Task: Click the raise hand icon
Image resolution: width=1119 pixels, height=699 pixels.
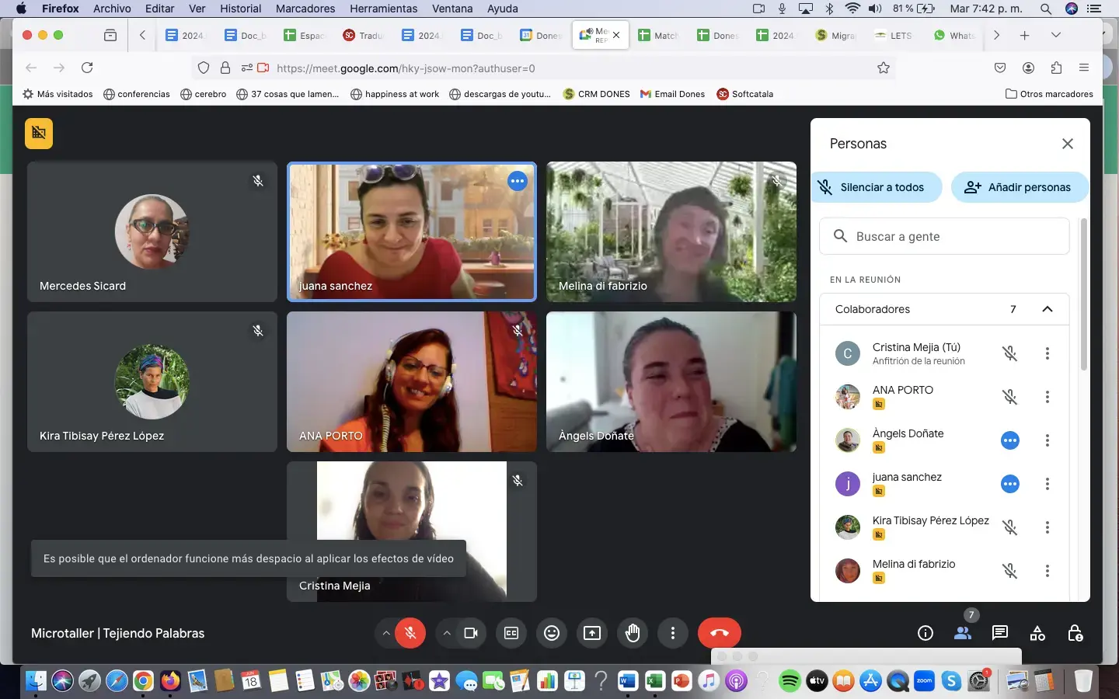Action: tap(633, 633)
